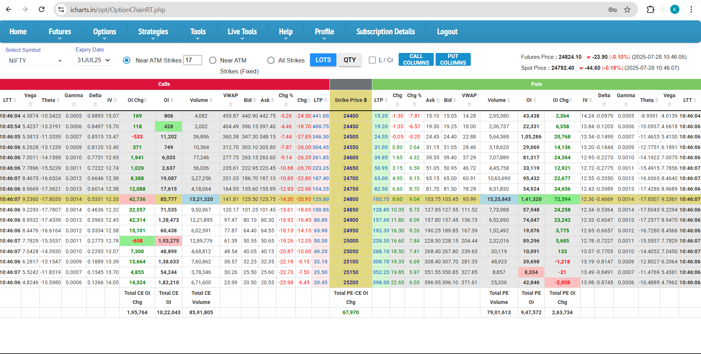Expand the Options menu dropdown

click(x=104, y=32)
